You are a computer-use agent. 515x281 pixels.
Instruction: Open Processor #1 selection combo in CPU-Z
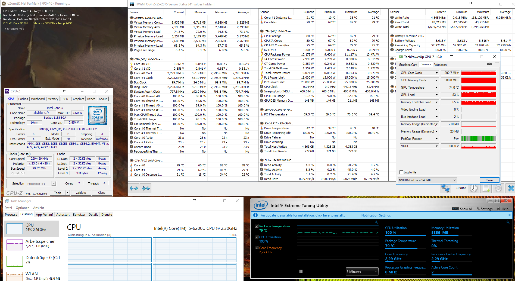click(41, 184)
